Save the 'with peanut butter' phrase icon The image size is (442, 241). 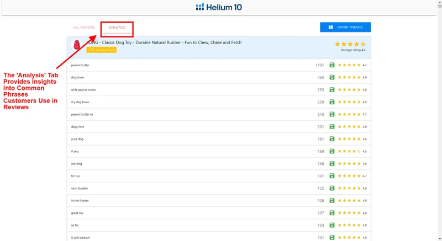click(332, 90)
